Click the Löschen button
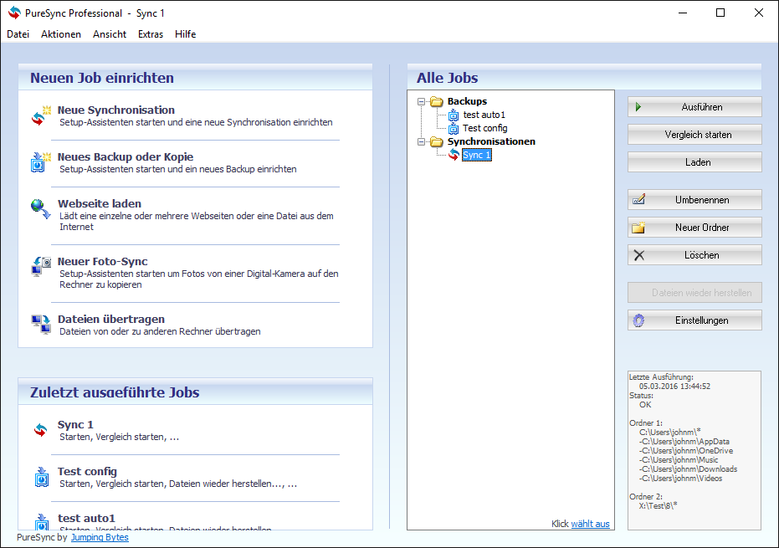Image resolution: width=779 pixels, height=548 pixels. point(694,255)
